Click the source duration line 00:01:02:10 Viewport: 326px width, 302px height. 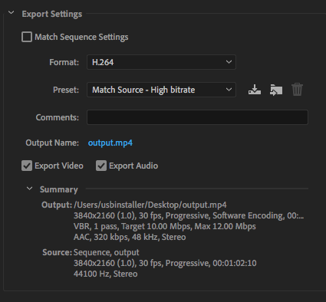tap(165, 263)
